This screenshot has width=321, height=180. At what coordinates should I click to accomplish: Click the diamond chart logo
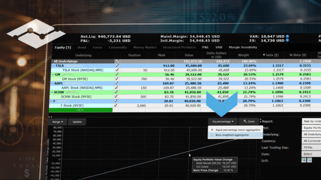click(x=36, y=34)
